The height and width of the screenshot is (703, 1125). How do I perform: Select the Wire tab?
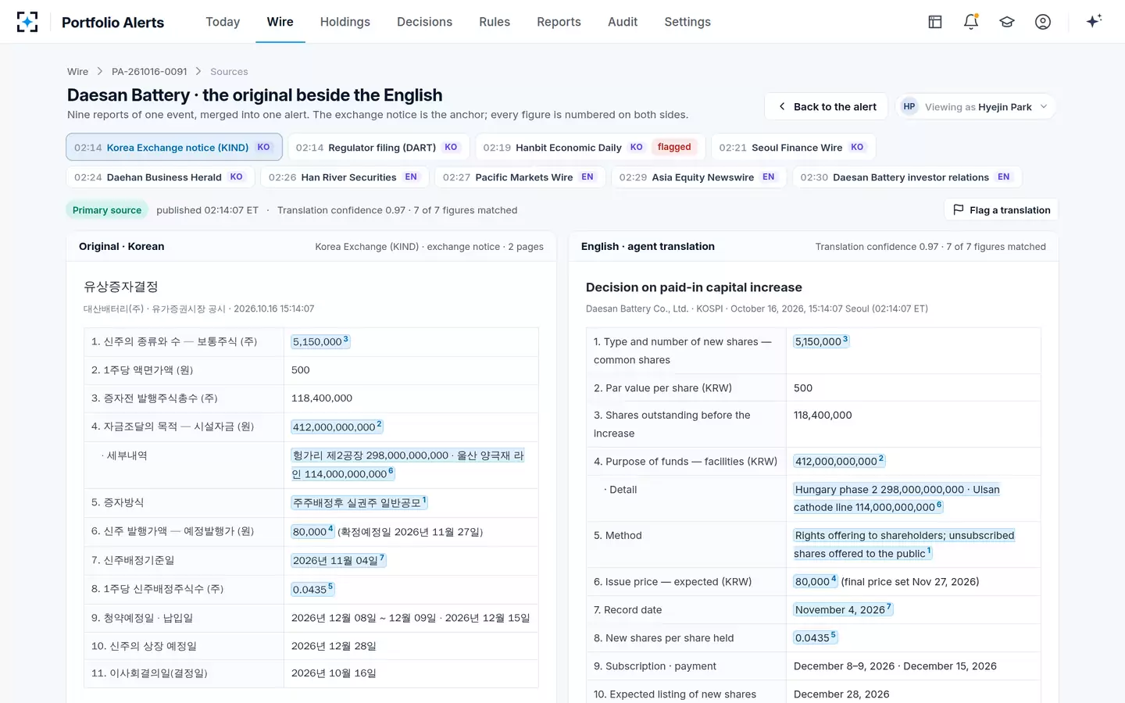coord(280,22)
